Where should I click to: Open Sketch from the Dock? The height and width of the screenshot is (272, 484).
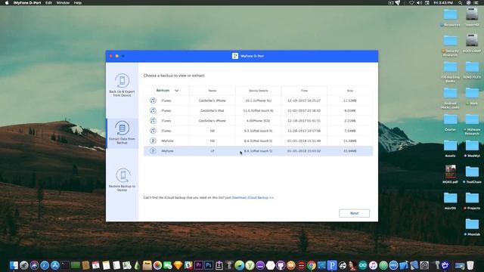[x=178, y=265]
